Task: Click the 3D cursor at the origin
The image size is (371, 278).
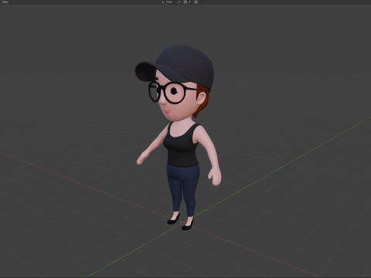Action: pyautogui.click(x=182, y=223)
